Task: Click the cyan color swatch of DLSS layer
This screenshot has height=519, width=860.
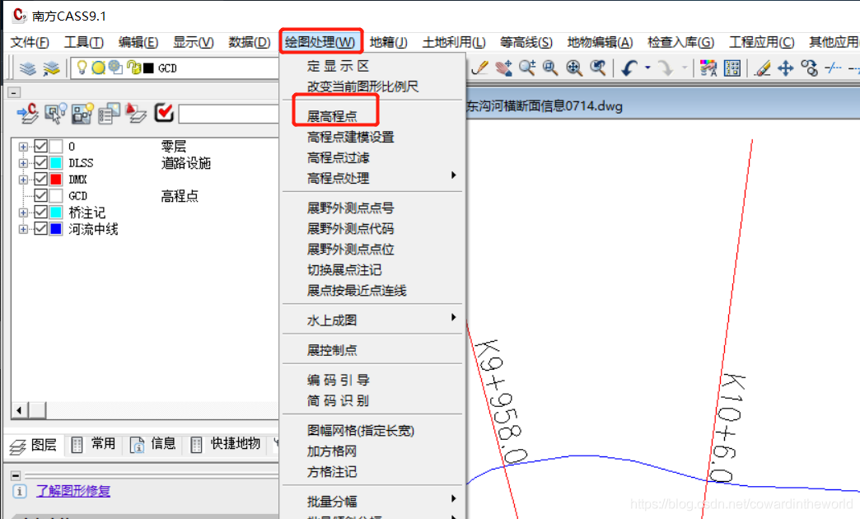Action: coord(56,162)
